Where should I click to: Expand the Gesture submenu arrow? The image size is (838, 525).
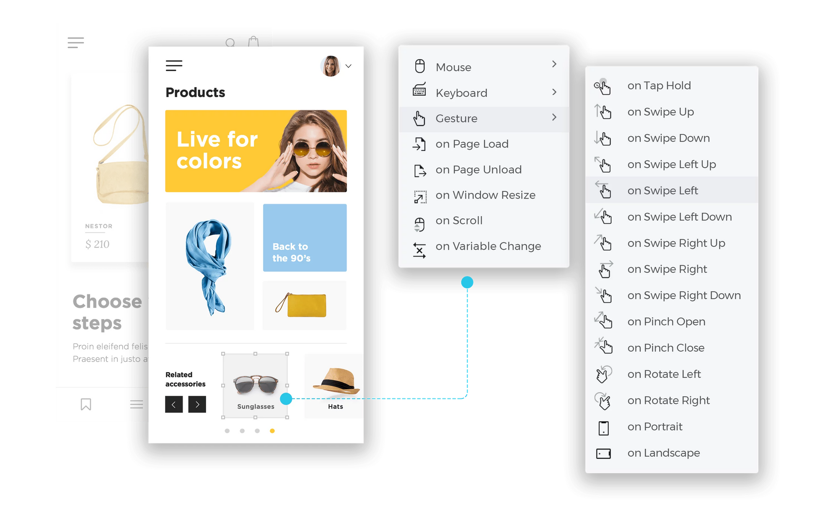554,117
